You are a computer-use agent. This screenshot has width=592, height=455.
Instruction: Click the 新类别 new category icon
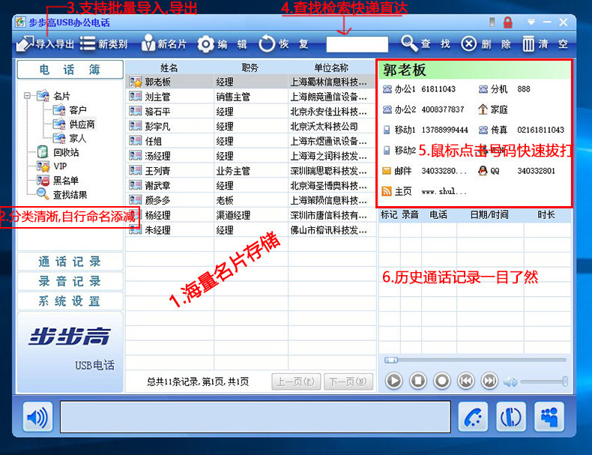click(x=87, y=43)
